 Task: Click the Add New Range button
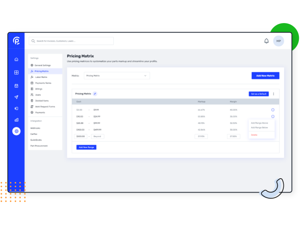click(86, 147)
